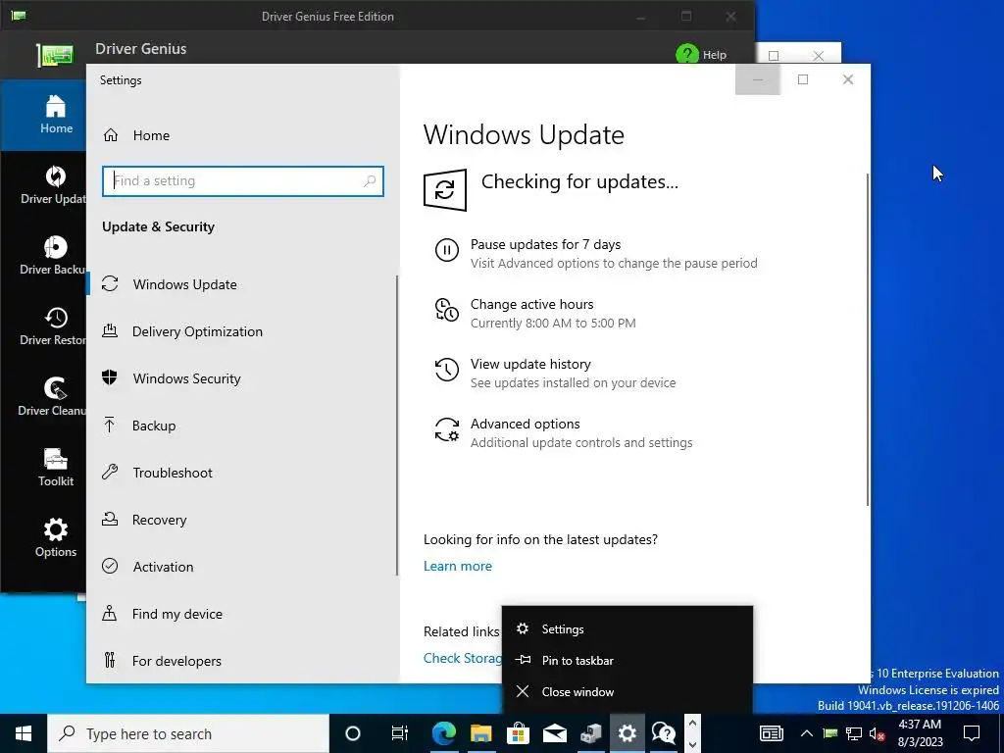Click Driver Genius tray icon
The height and width of the screenshot is (753, 1004).
click(x=830, y=733)
